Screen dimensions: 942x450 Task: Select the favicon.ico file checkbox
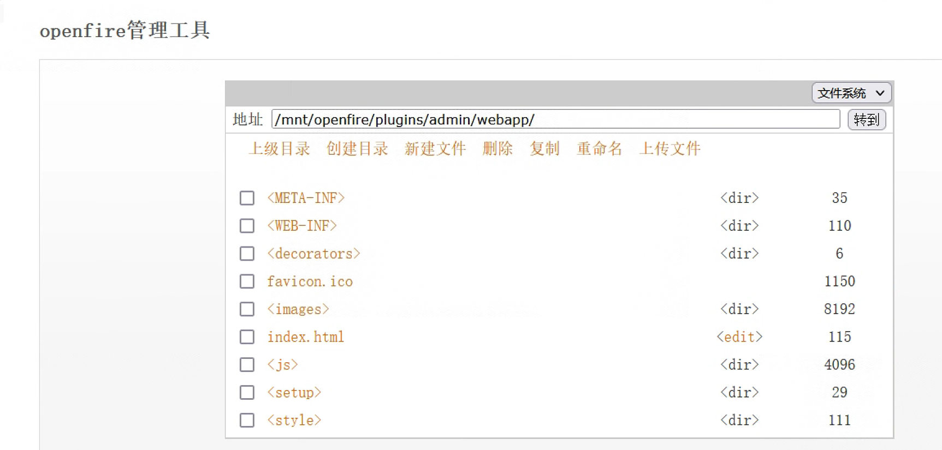[x=247, y=281]
